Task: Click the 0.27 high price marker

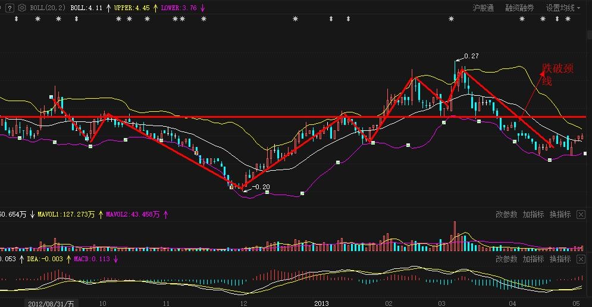Action: (x=470, y=56)
